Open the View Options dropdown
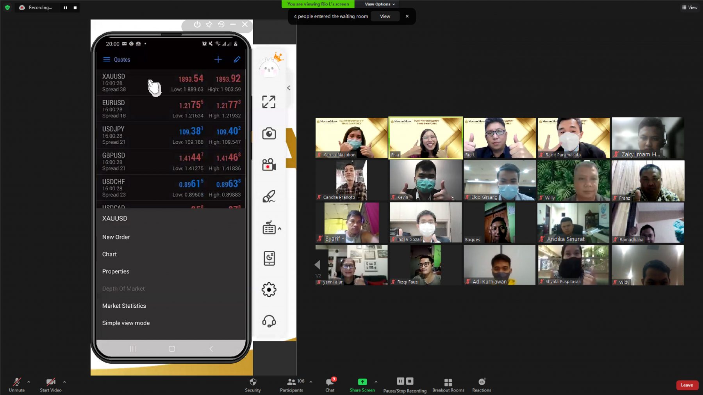The height and width of the screenshot is (395, 703). [380, 4]
